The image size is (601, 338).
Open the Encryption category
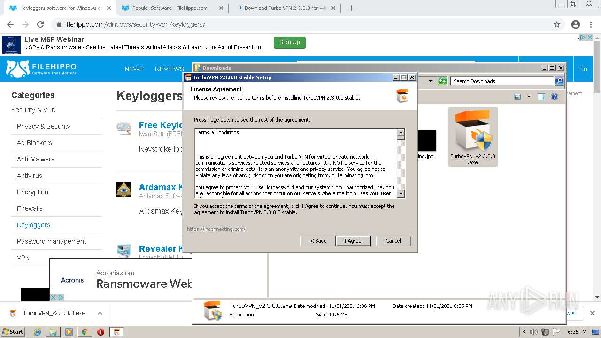32,192
